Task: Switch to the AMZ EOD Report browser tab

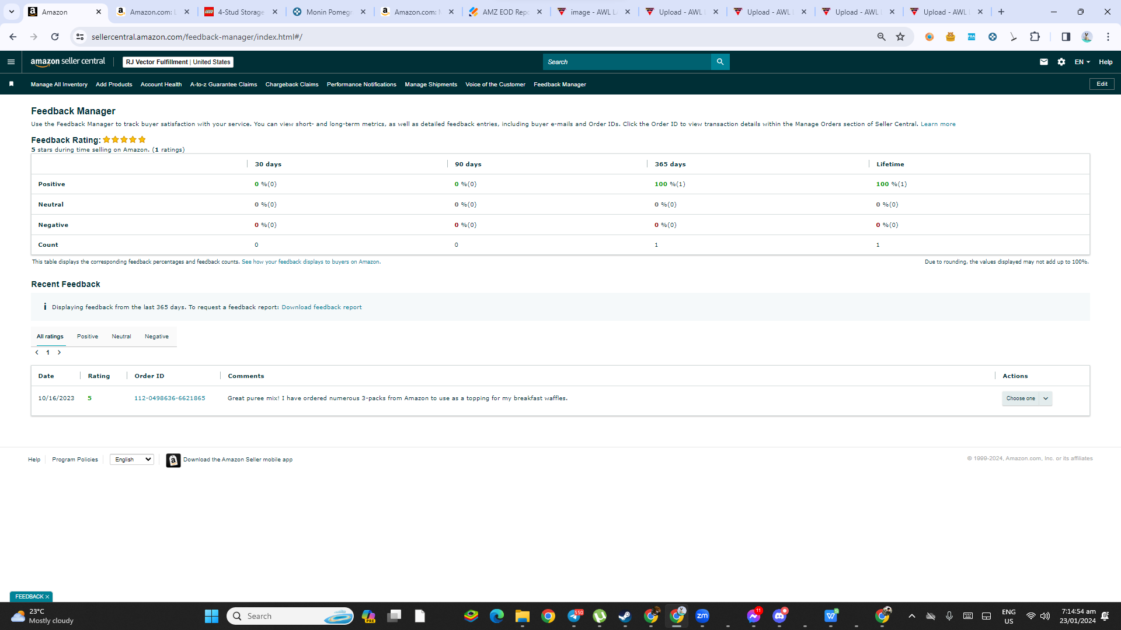Action: pyautogui.click(x=506, y=12)
